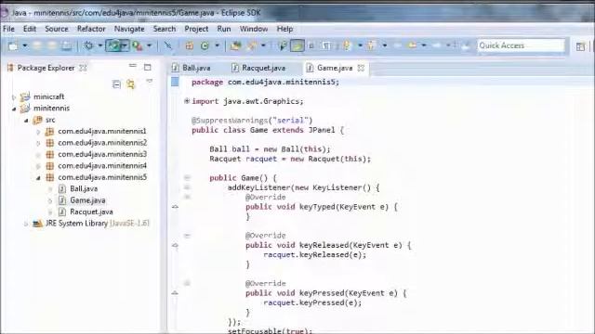This screenshot has width=595, height=334.
Task: Select com.edu4java.minitennis4 package
Action: pyautogui.click(x=102, y=165)
